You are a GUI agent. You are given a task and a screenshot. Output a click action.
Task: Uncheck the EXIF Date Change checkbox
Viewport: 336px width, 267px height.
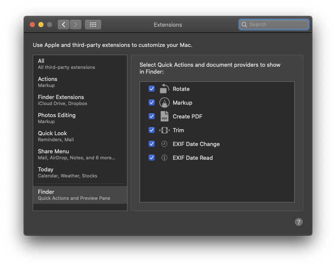152,144
